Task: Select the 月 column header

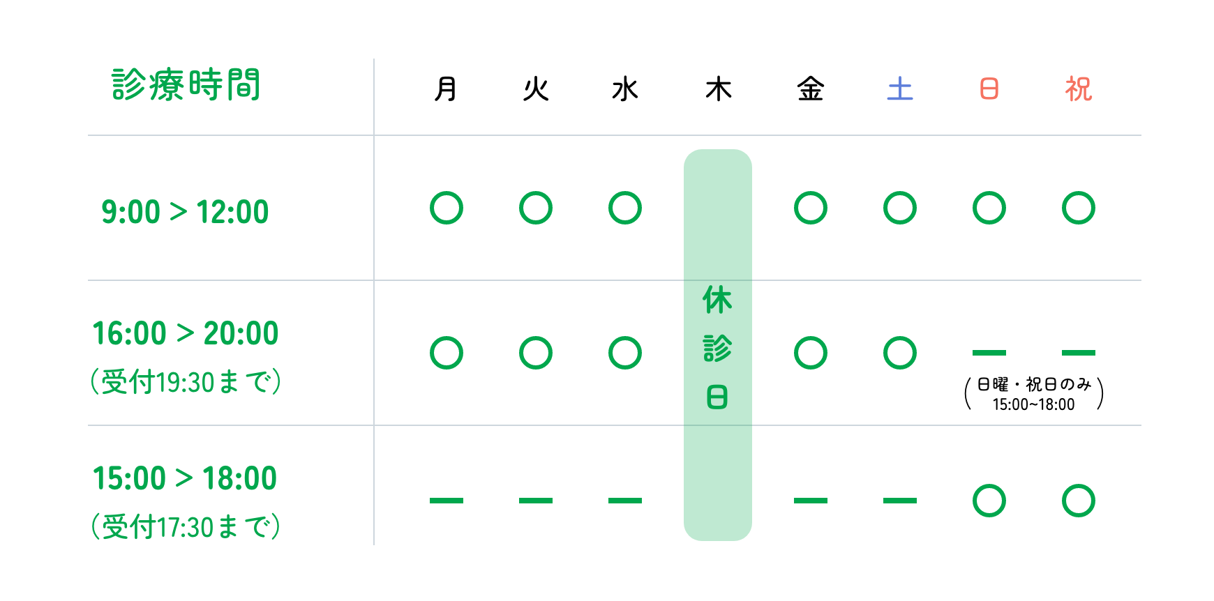Action: [x=446, y=89]
